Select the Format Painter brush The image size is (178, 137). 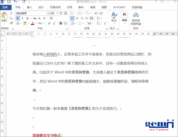point(11,23)
